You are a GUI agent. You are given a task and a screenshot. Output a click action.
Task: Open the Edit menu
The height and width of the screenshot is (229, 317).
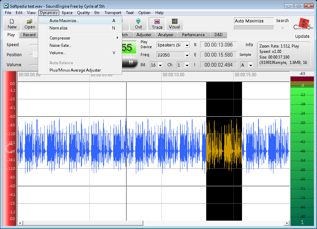coord(19,13)
